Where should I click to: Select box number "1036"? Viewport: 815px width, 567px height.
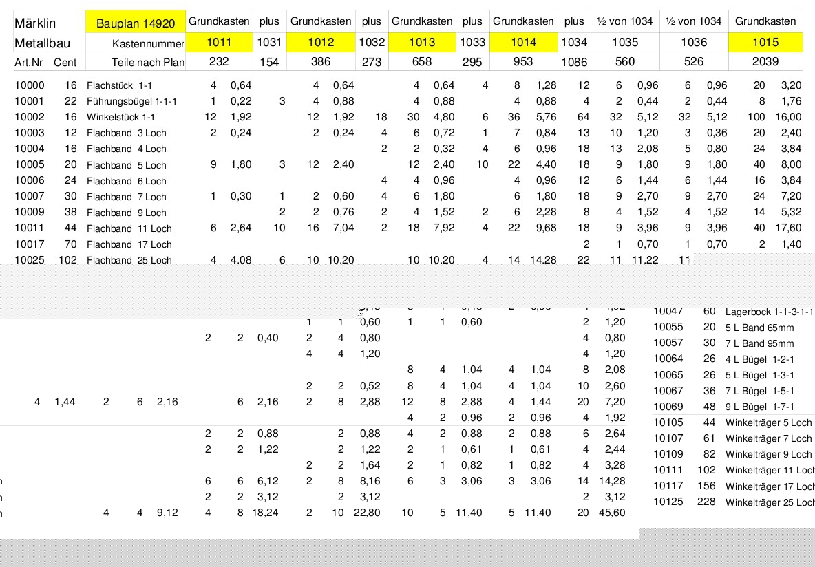click(x=694, y=42)
